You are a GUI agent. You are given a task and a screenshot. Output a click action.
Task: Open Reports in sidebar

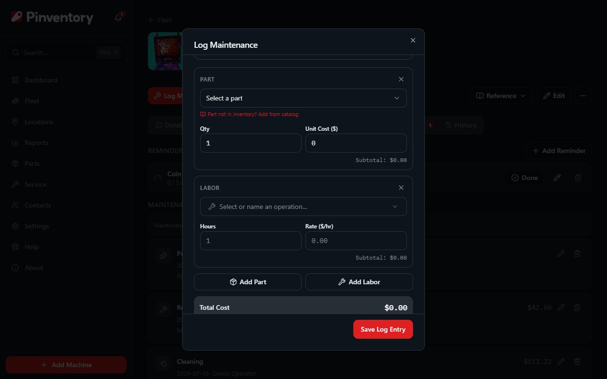[x=66, y=143]
